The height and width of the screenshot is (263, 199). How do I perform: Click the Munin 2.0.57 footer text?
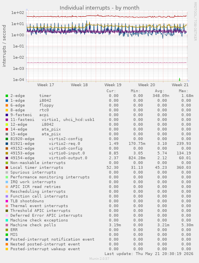coord(99,259)
